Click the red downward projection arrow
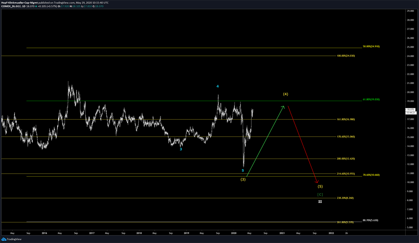This screenshot has width=419, height=243. point(302,144)
